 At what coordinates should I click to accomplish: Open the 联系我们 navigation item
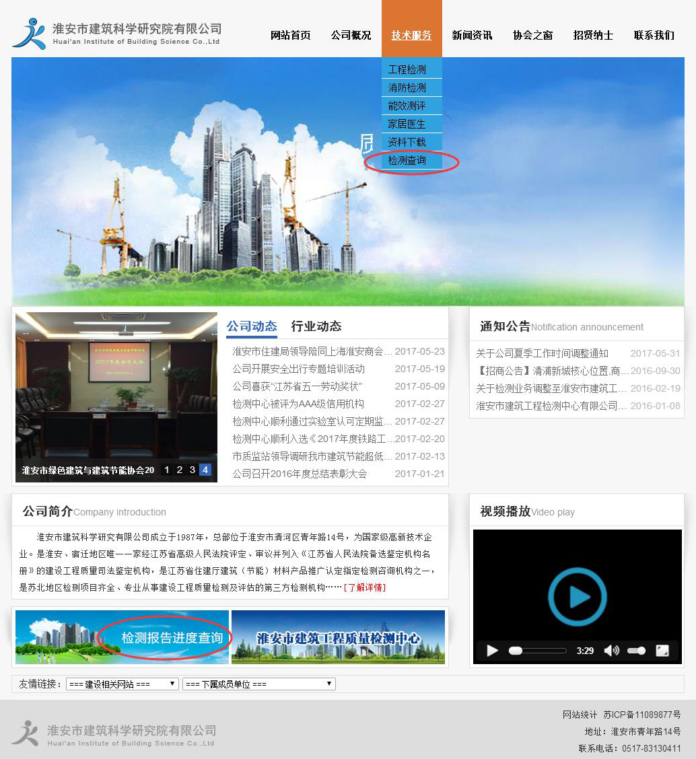click(654, 36)
